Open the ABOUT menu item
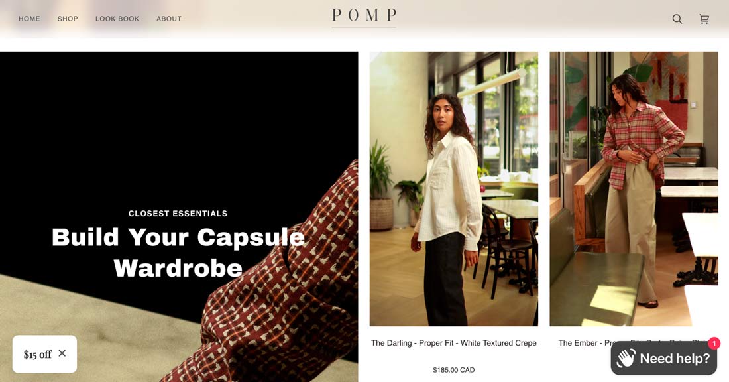Viewport: 729px width, 382px height. 169,19
